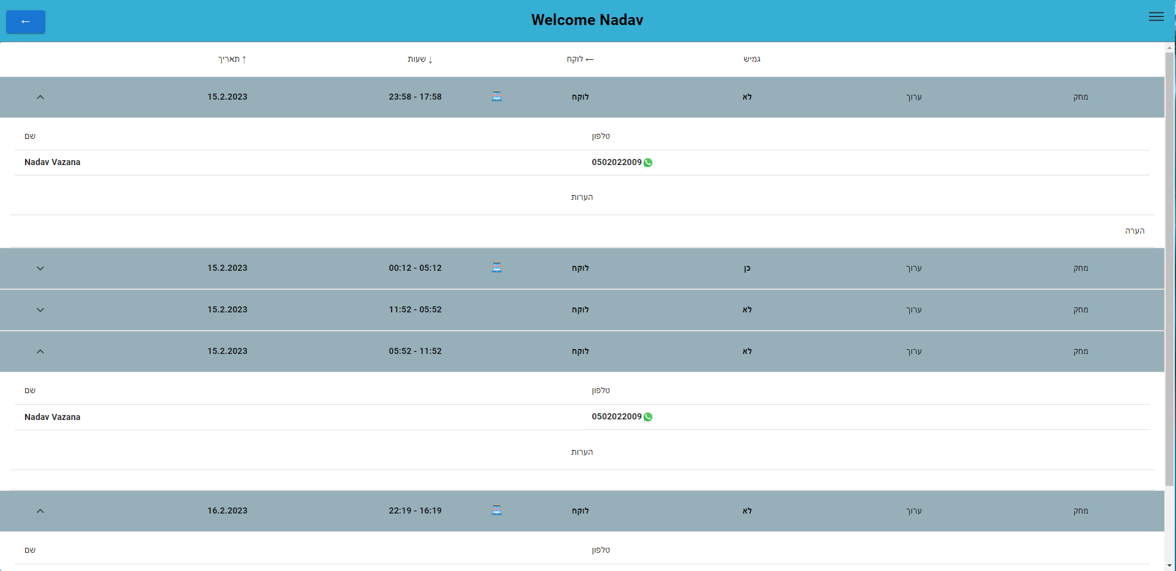Sort by the תאריך column header
This screenshot has height=571, width=1176.
coord(233,59)
